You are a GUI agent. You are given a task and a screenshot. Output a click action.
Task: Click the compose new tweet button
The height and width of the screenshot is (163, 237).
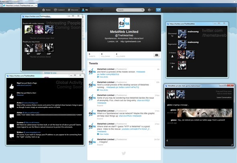tap(158, 10)
